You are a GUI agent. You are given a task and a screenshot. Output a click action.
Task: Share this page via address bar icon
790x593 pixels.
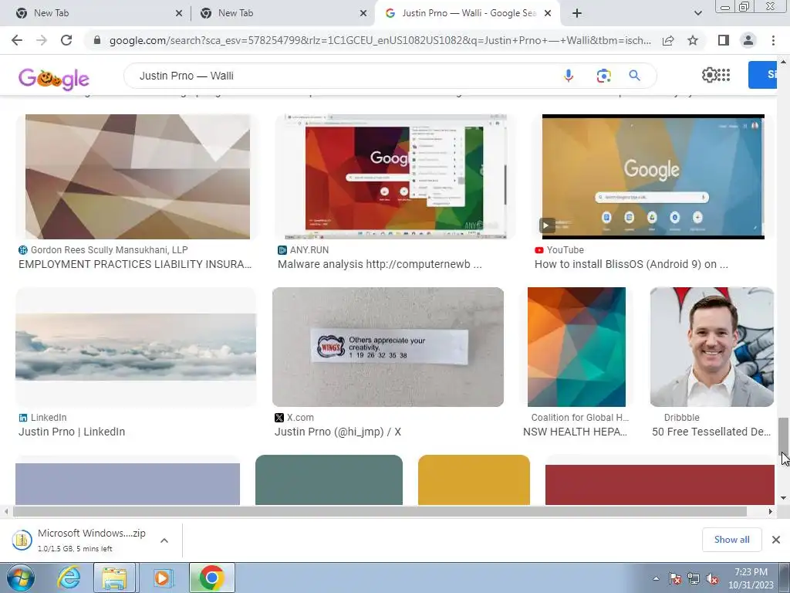(x=668, y=40)
